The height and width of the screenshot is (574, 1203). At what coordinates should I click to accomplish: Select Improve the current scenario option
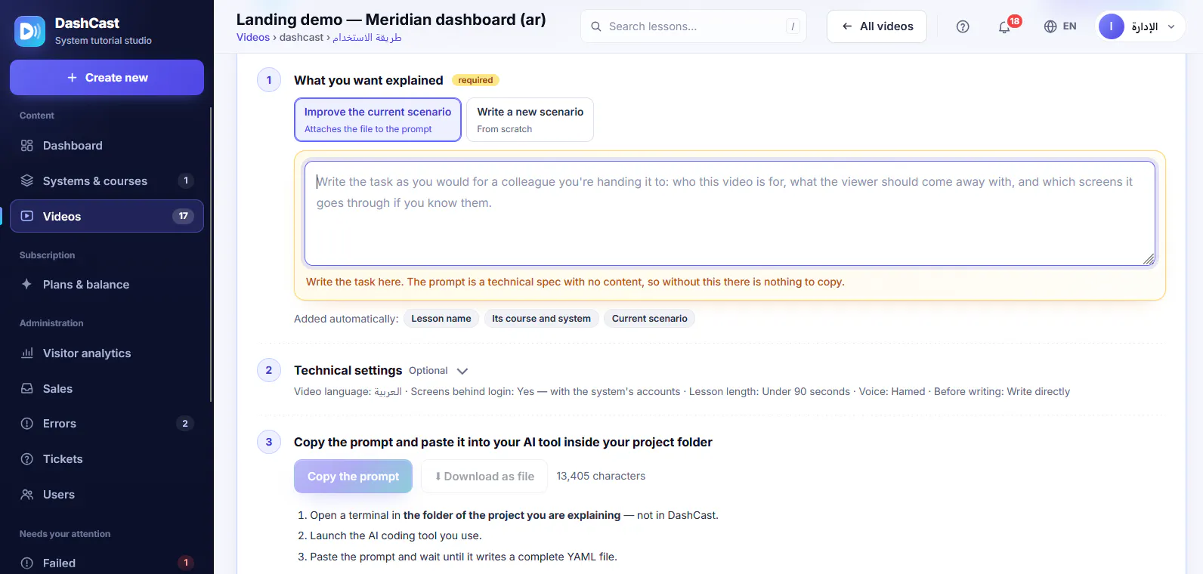378,119
